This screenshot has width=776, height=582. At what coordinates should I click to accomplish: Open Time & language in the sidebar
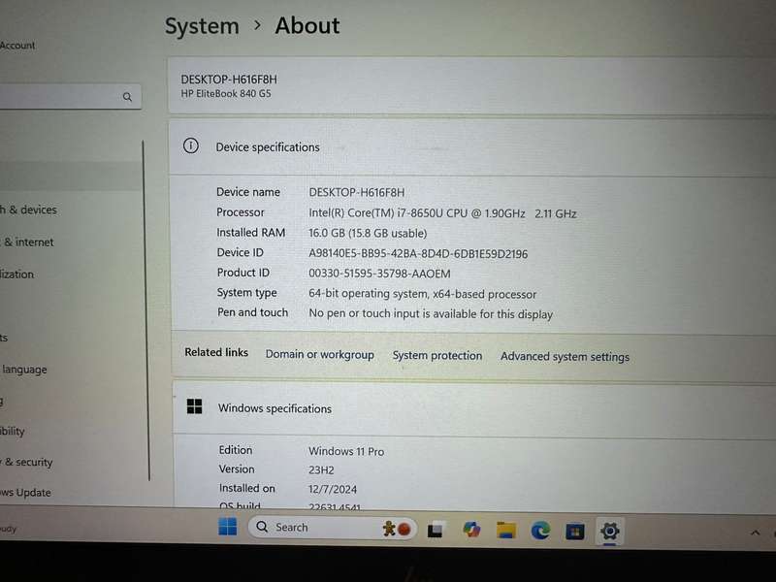pyautogui.click(x=23, y=370)
